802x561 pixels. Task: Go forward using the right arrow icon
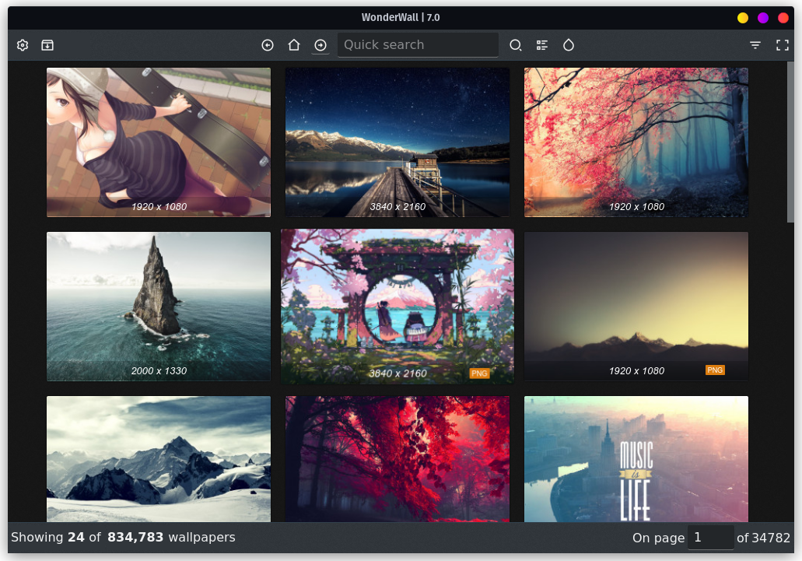tap(320, 45)
